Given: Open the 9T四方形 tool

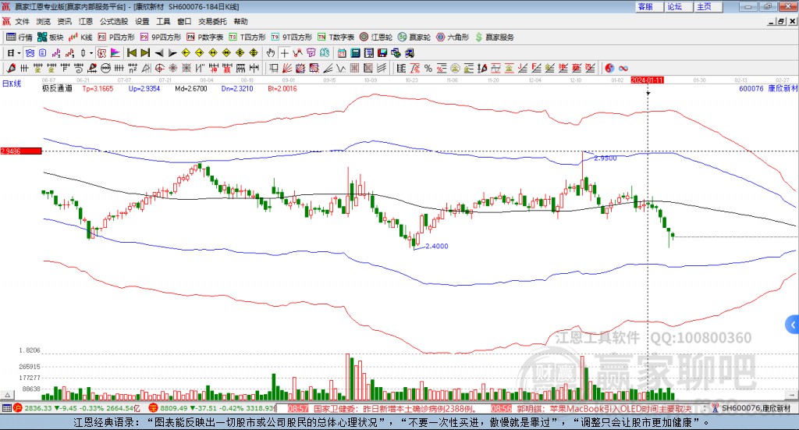Looking at the screenshot, I should [x=292, y=37].
